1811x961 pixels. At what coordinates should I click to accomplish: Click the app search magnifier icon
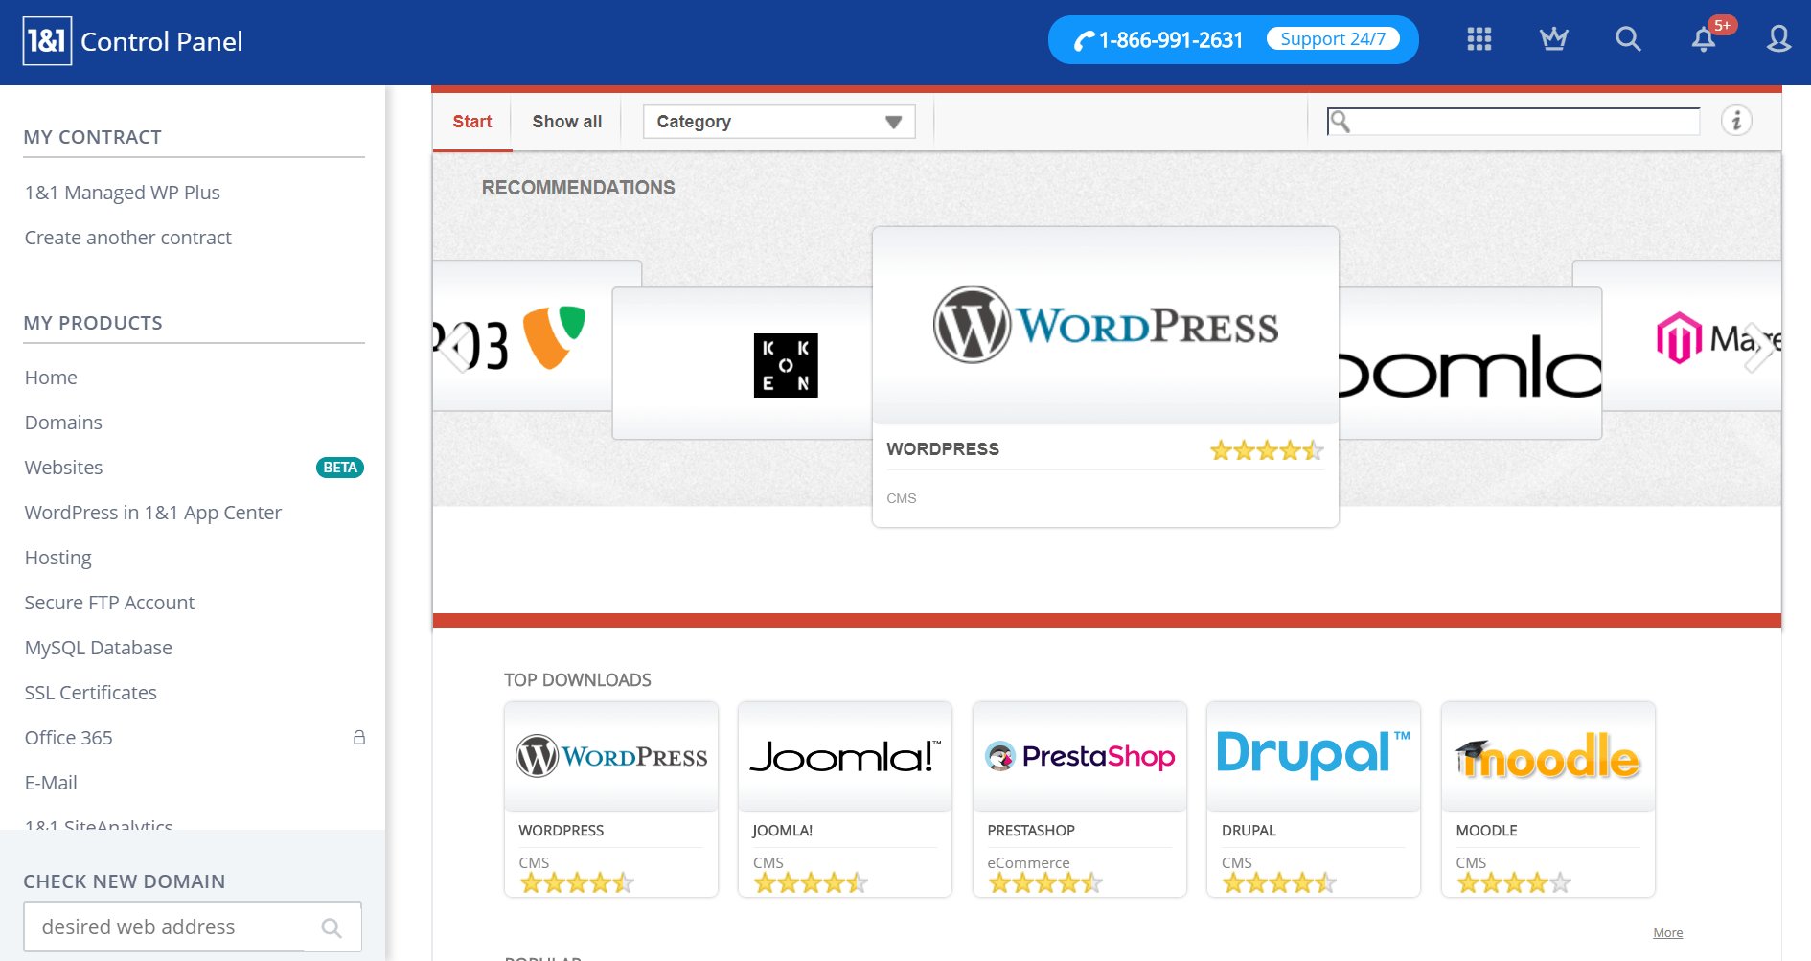pyautogui.click(x=1341, y=122)
